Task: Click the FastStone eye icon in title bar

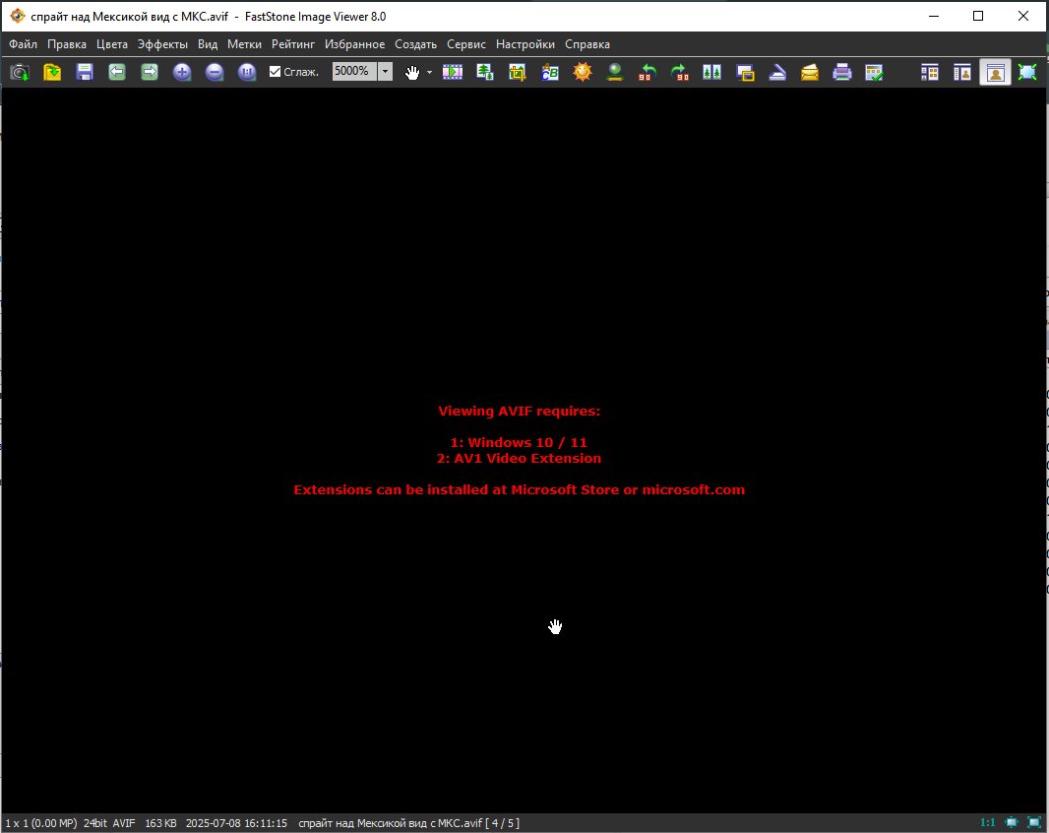Action: tap(18, 16)
